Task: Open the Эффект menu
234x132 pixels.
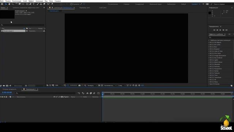Action: tap(31, 1)
